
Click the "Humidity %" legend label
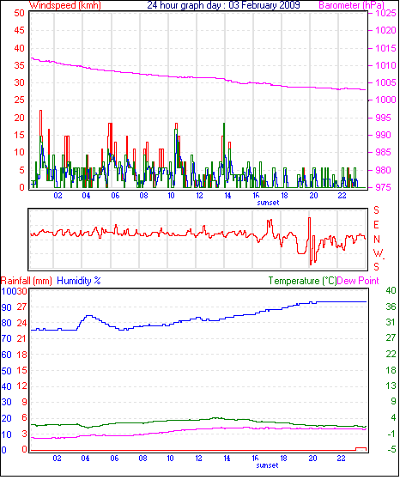(x=79, y=281)
